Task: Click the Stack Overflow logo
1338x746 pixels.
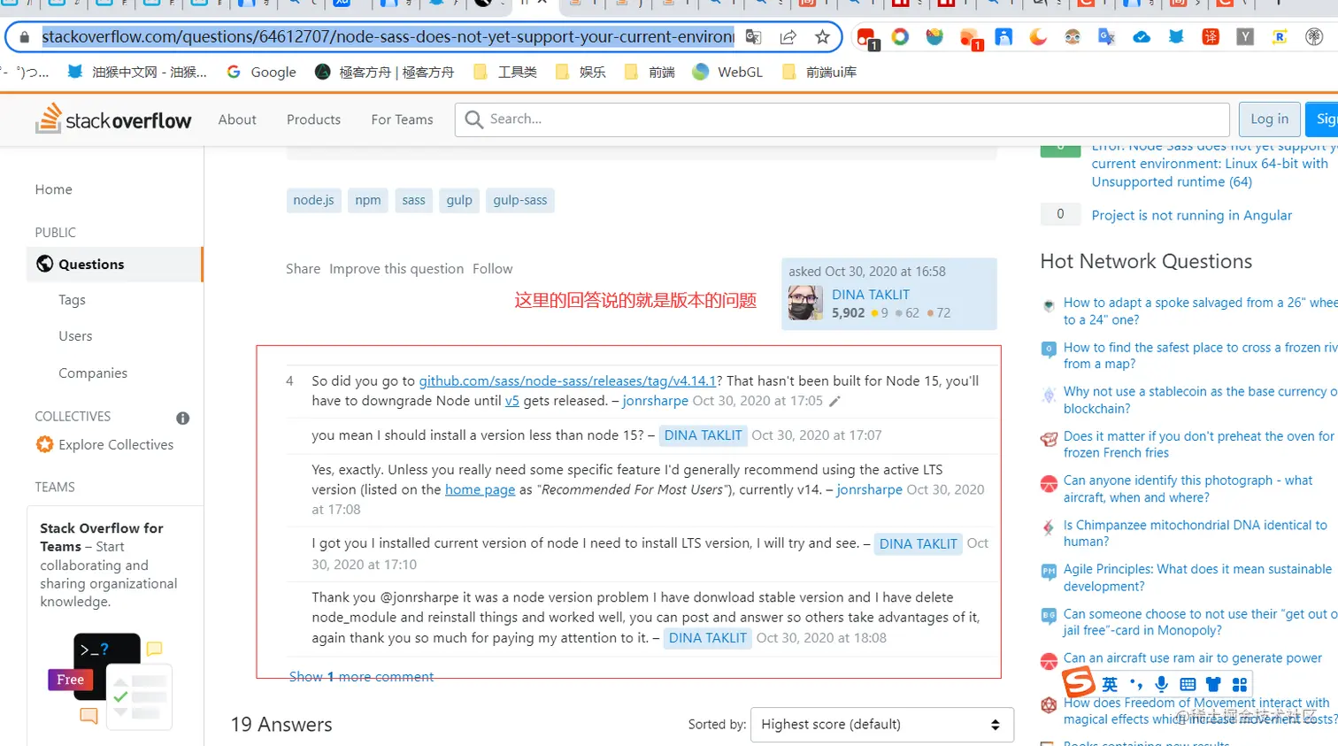Action: (x=113, y=119)
